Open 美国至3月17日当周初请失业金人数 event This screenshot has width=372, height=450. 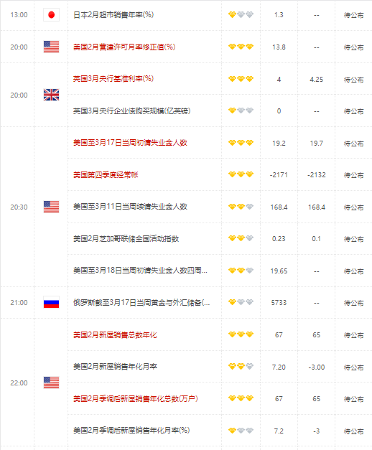pos(130,143)
